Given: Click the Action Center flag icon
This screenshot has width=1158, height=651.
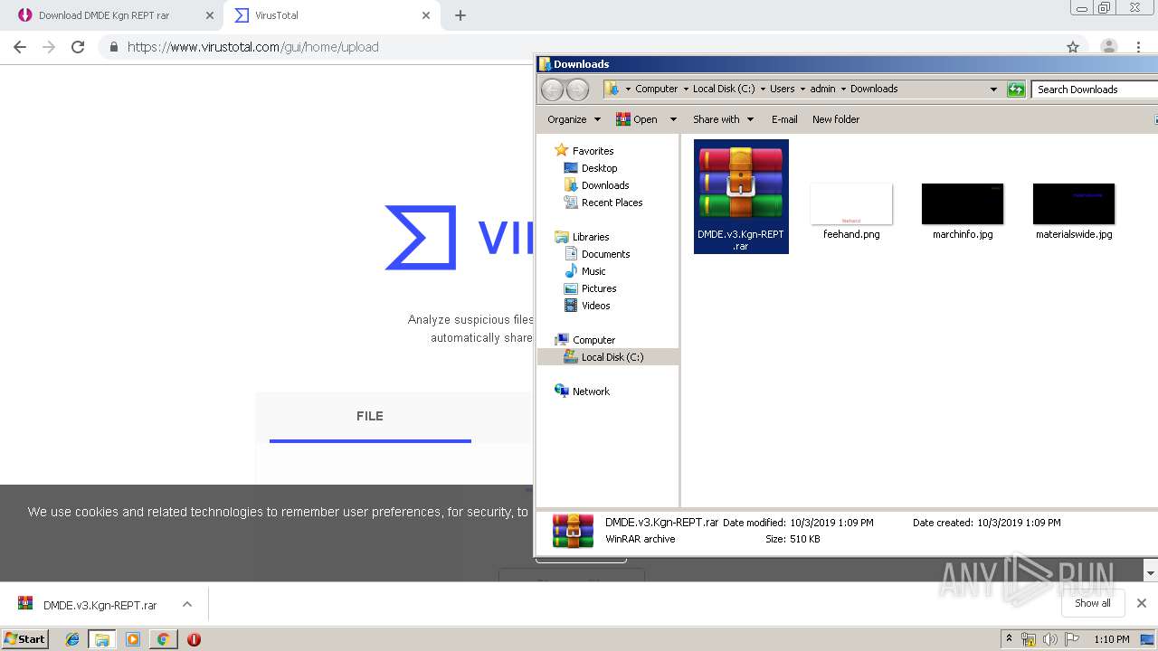Looking at the screenshot, I should 1071,639.
